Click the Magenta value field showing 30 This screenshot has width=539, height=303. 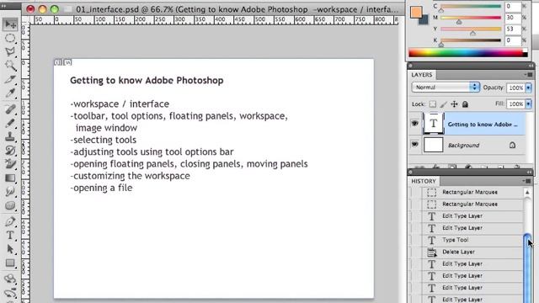[x=513, y=18]
